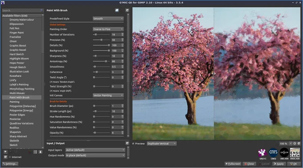Select the Hope Poster filter

[x=17, y=63]
